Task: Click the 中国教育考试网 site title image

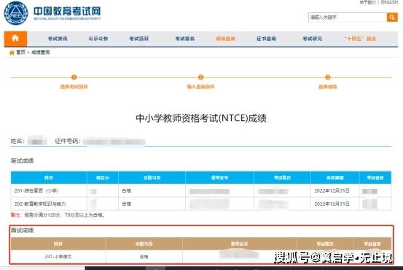Action: (x=67, y=13)
